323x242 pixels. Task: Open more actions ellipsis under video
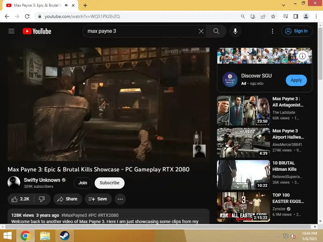coord(120,199)
